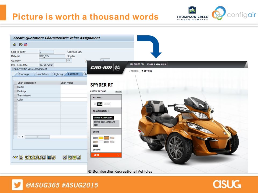Image resolution: width=258 pixels, height=193 pixels.
Task: Click the binoculars Find icon in SAP toolbar
Action: (64, 157)
